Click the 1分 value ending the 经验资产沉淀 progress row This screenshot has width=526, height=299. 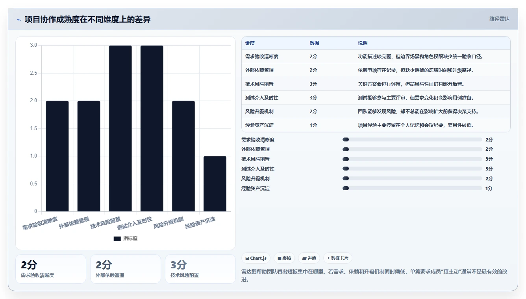(x=489, y=189)
